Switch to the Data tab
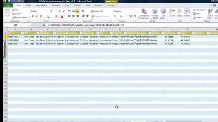 67,5
